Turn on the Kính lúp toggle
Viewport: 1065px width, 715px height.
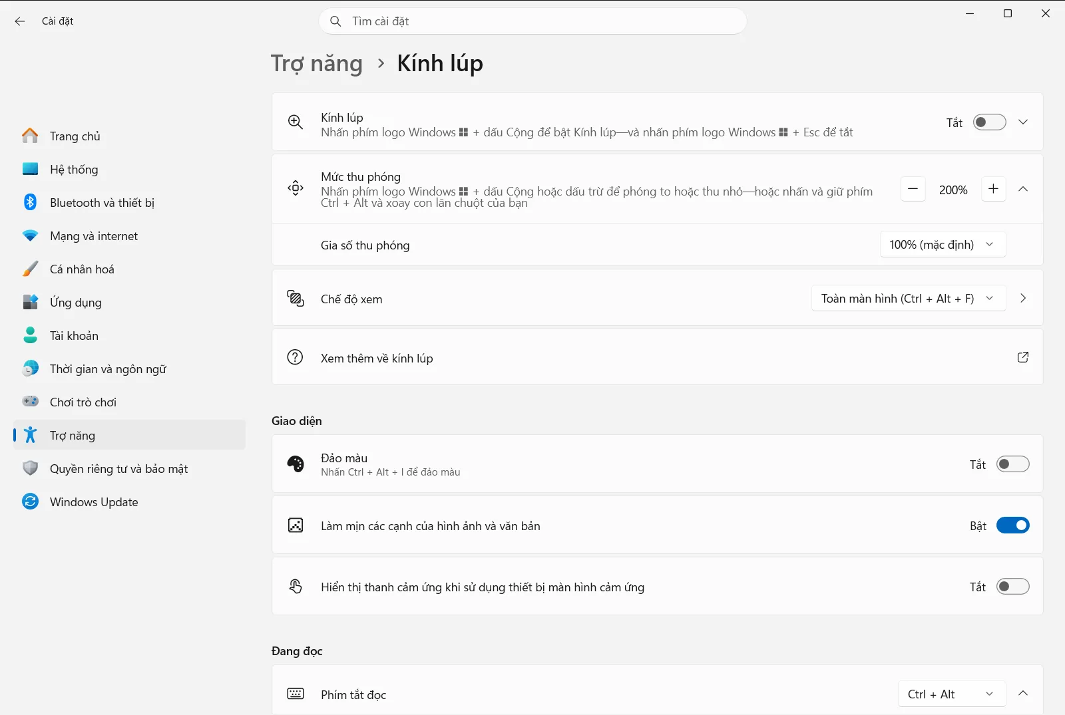pos(990,122)
